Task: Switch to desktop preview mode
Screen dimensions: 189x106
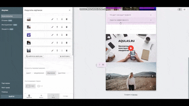Action: [x=184, y=9]
